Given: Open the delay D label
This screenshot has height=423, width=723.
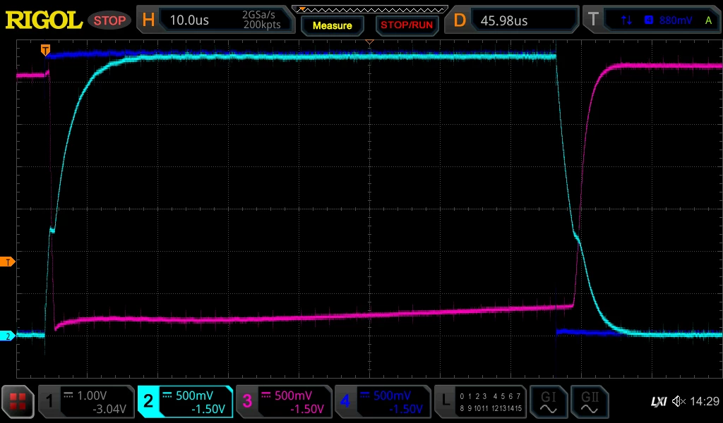Looking at the screenshot, I should (x=460, y=20).
